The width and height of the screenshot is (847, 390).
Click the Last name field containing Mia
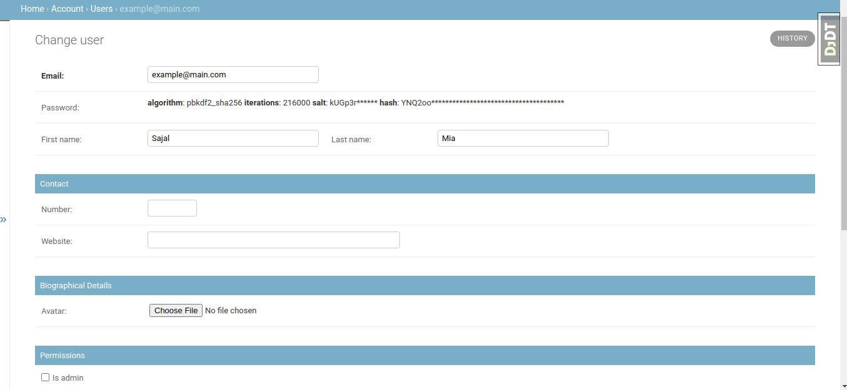coord(523,138)
